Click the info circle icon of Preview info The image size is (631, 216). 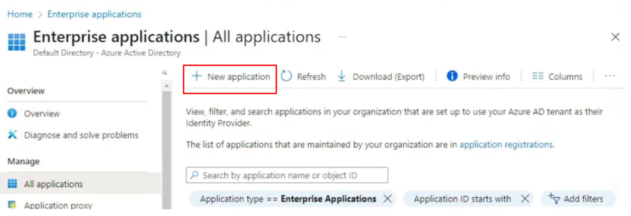[452, 76]
